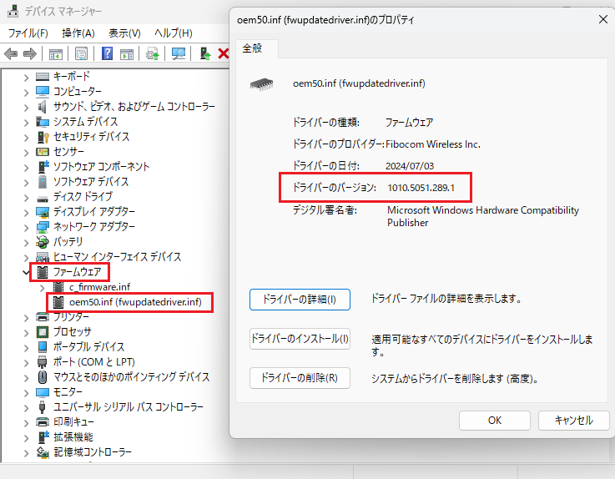The image size is (615, 479).
Task: Click the ファームウェア chip icon
Action: (x=42, y=272)
